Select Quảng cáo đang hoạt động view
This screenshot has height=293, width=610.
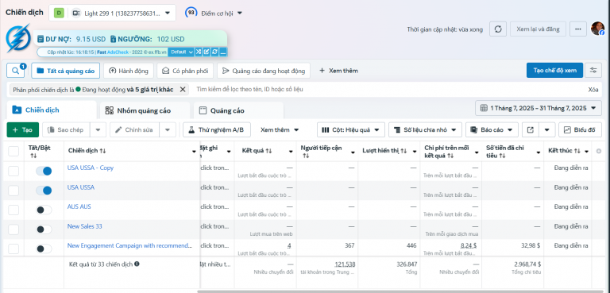coord(264,71)
